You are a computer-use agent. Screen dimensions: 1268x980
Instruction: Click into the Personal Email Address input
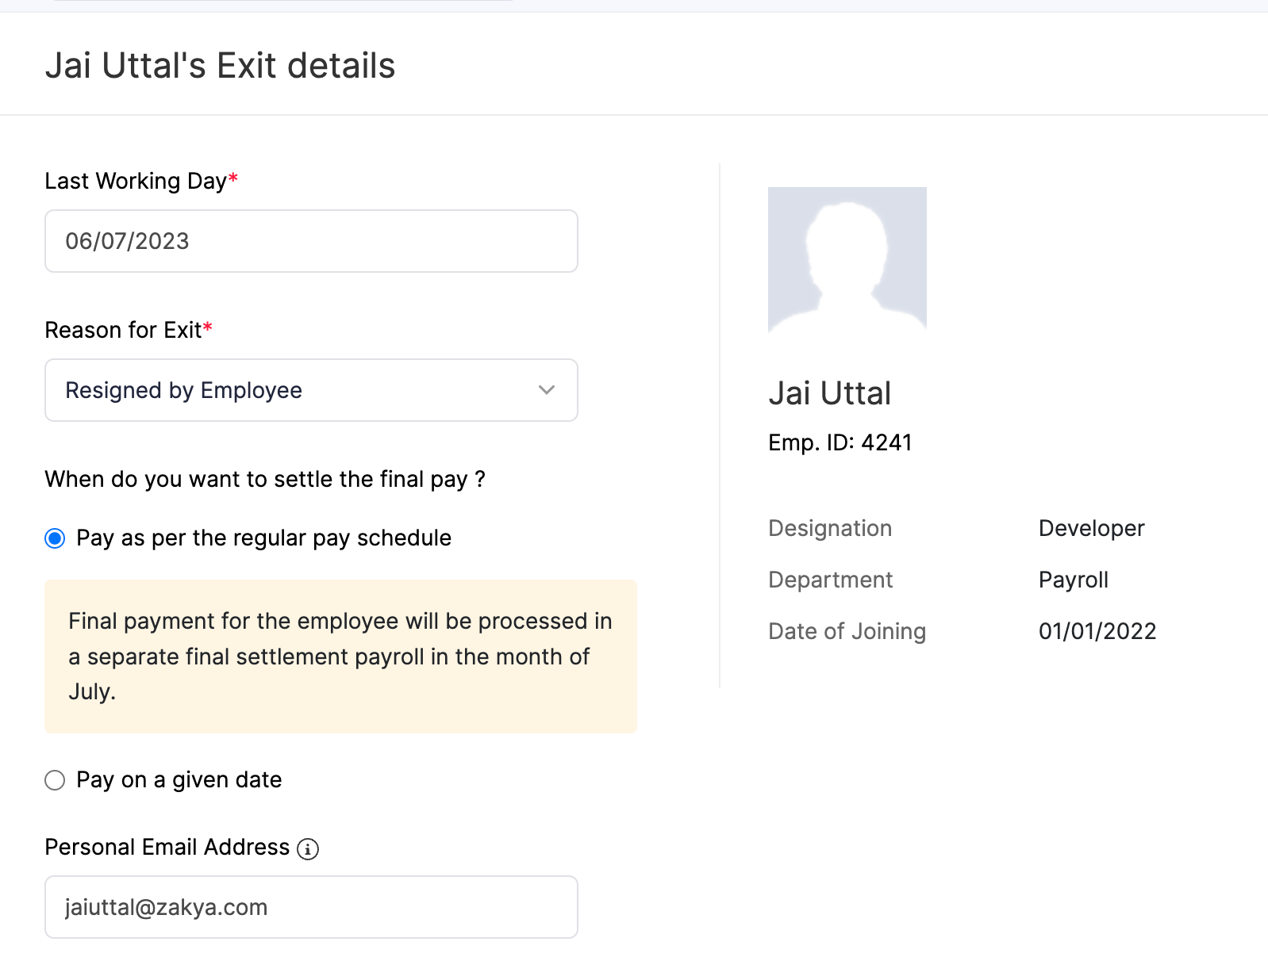(x=311, y=907)
